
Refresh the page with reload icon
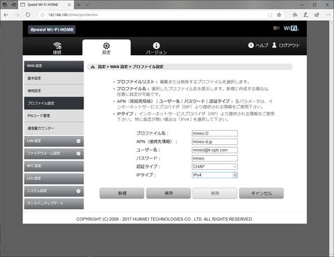pos(28,15)
